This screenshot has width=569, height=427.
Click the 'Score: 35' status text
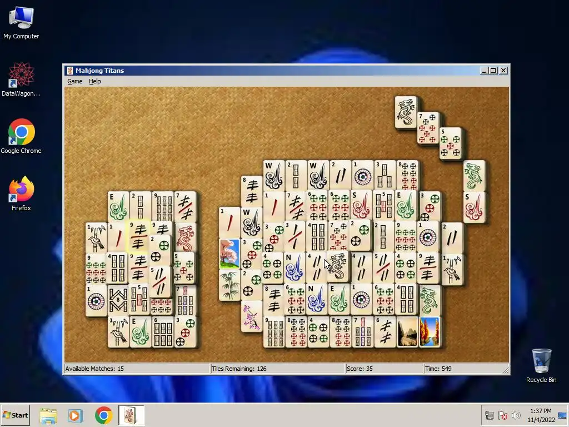pos(360,369)
